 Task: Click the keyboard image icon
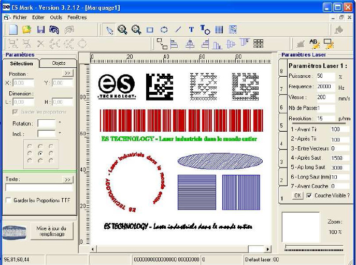click(15, 232)
